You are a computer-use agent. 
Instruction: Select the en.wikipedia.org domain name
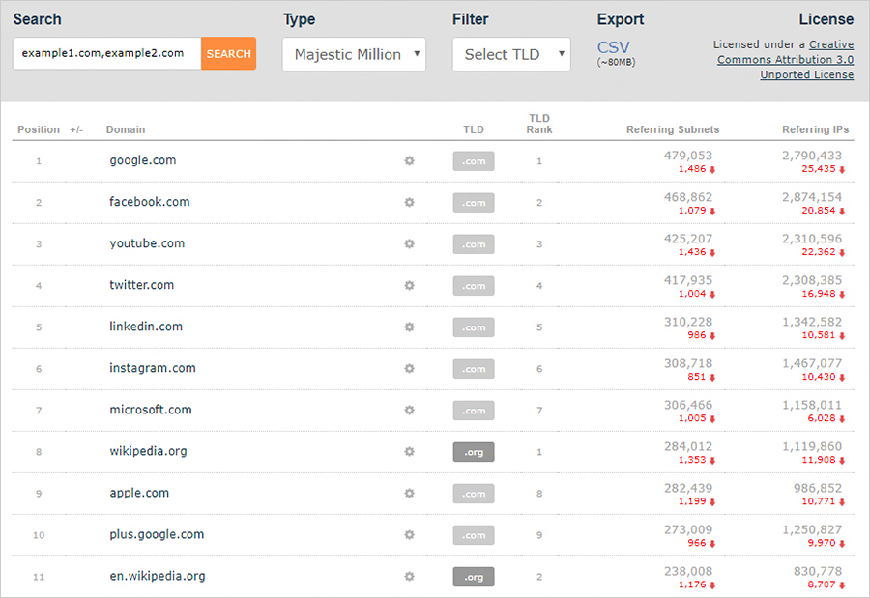pyautogui.click(x=157, y=577)
